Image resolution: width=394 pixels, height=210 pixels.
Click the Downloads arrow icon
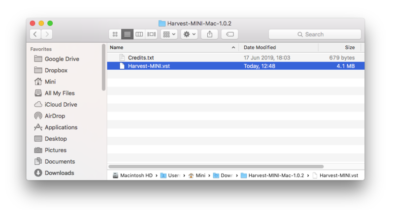click(38, 173)
